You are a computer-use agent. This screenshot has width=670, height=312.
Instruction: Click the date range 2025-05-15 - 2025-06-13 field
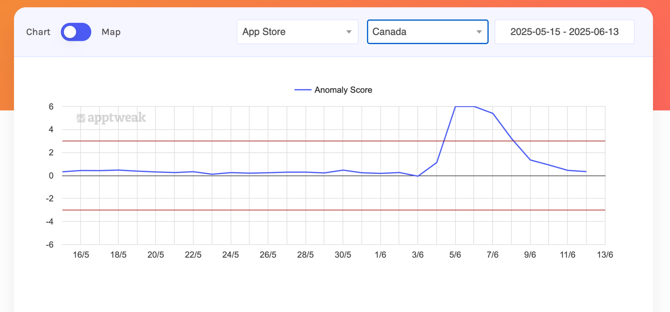point(564,32)
